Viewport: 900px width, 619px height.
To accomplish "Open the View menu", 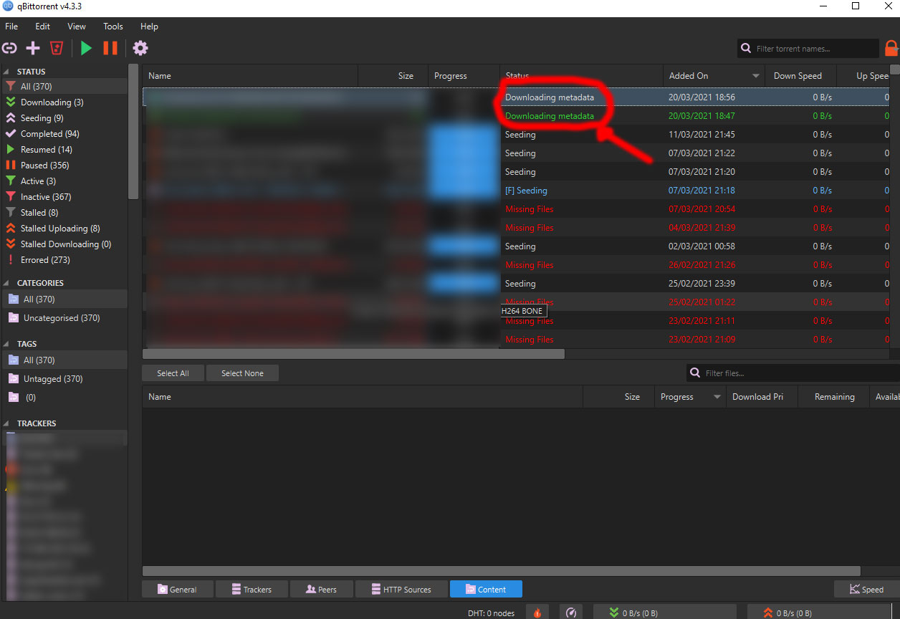I will tap(77, 27).
